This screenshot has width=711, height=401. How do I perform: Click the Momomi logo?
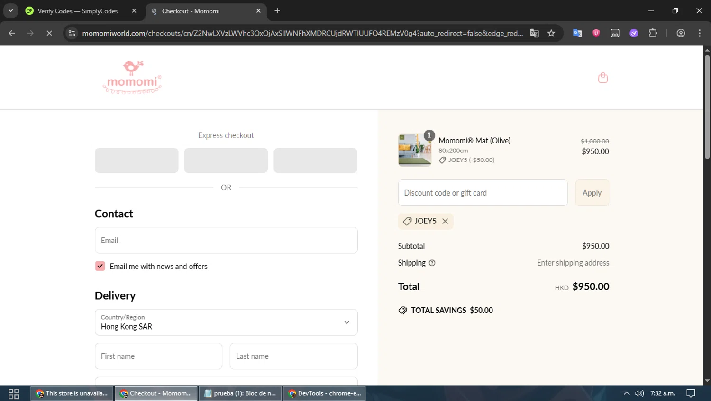132,78
